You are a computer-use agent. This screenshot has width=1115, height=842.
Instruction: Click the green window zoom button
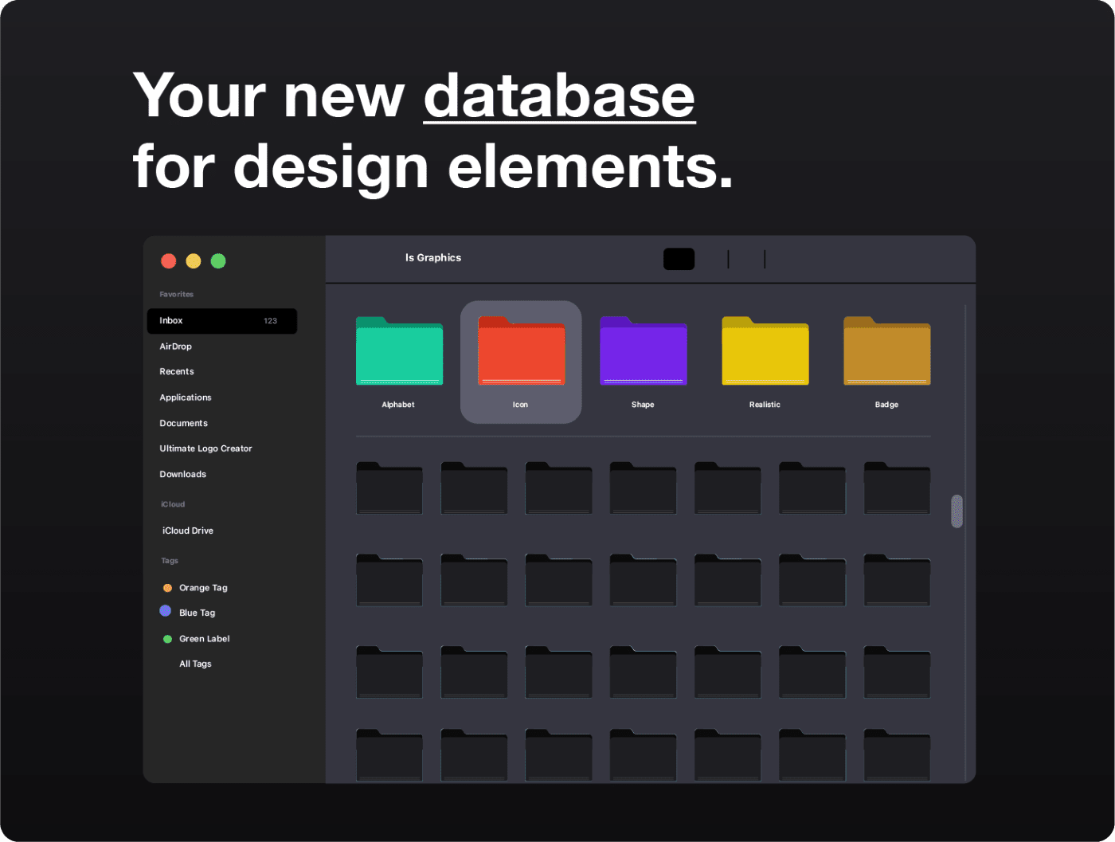pyautogui.click(x=218, y=261)
